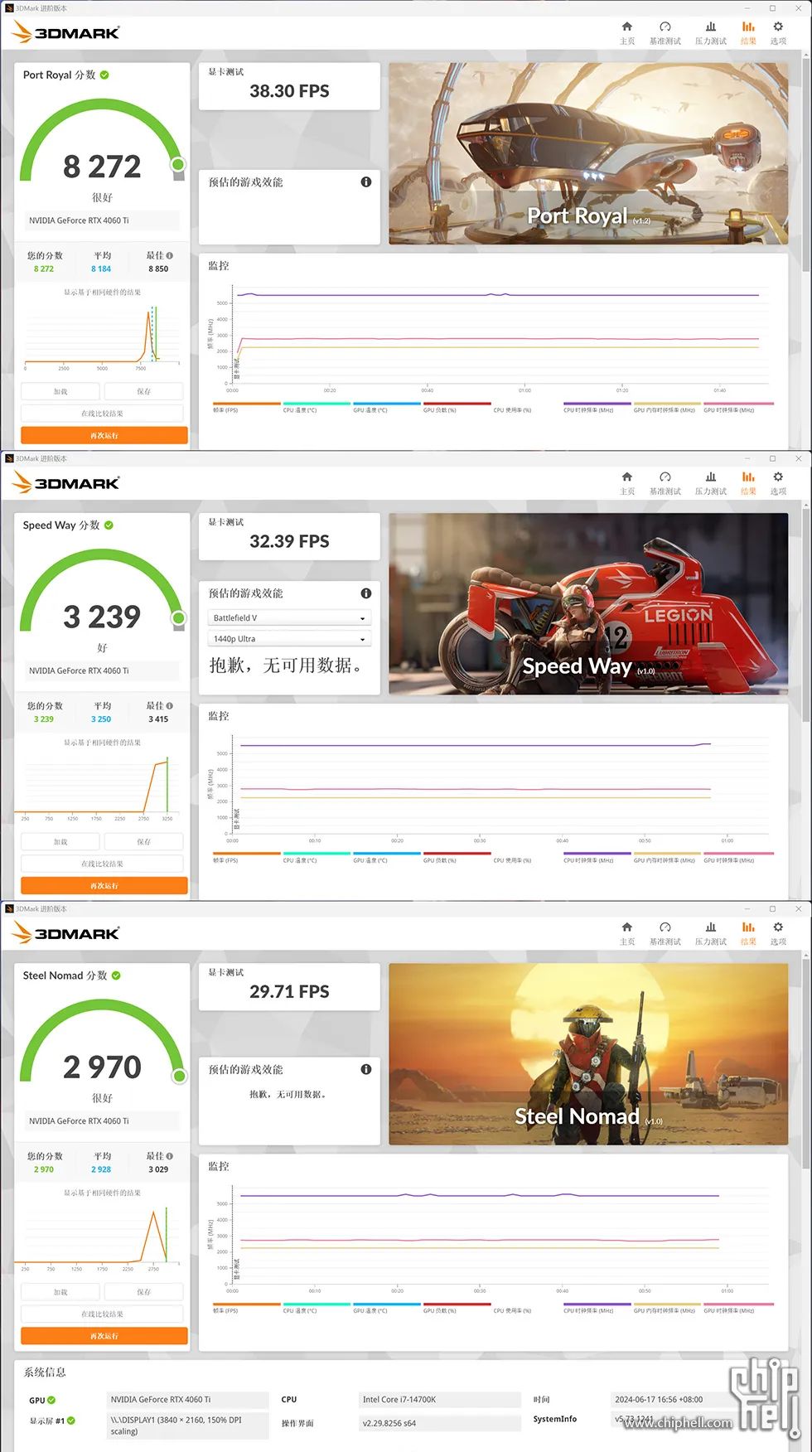Screen dimensions: 812x1452
Task: Click green check next to GPU in 系统信息
Action: pos(51,1400)
